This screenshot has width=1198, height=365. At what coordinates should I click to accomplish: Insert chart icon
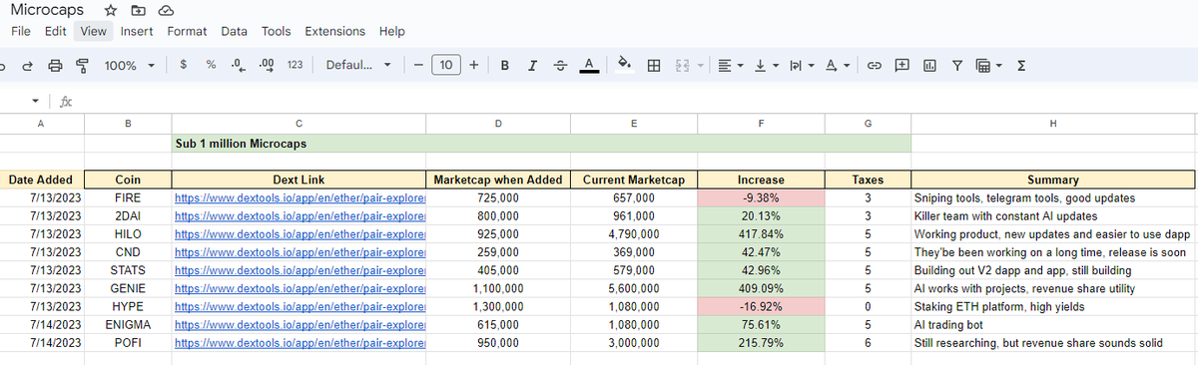[x=929, y=65]
